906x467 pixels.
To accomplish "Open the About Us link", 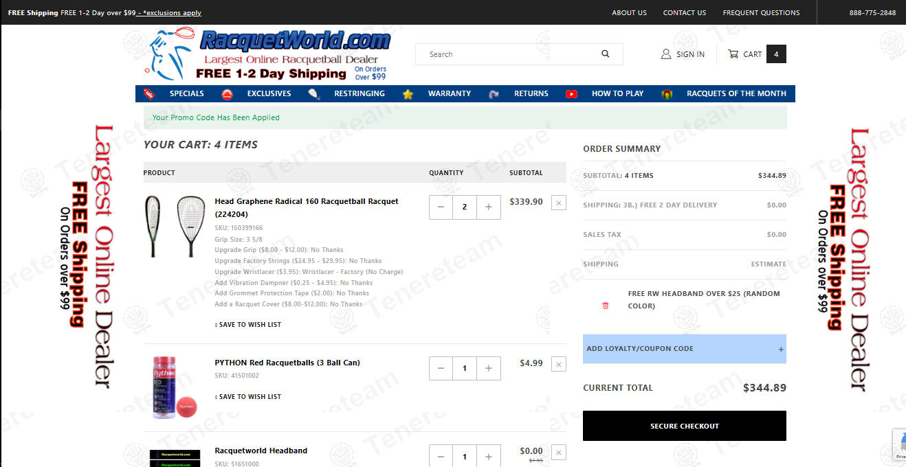I will [629, 12].
